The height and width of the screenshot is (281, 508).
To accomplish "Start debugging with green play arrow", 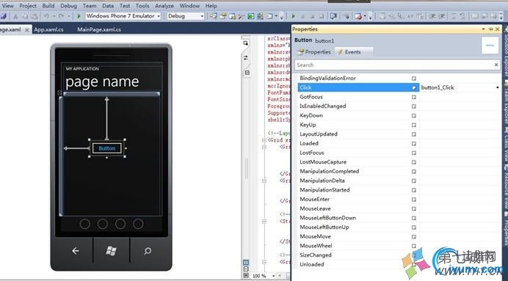I will coord(79,16).
